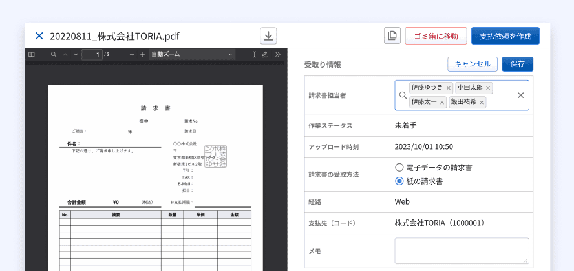Click the 請求書の受取方法 label
The height and width of the screenshot is (271, 574).
point(334,175)
